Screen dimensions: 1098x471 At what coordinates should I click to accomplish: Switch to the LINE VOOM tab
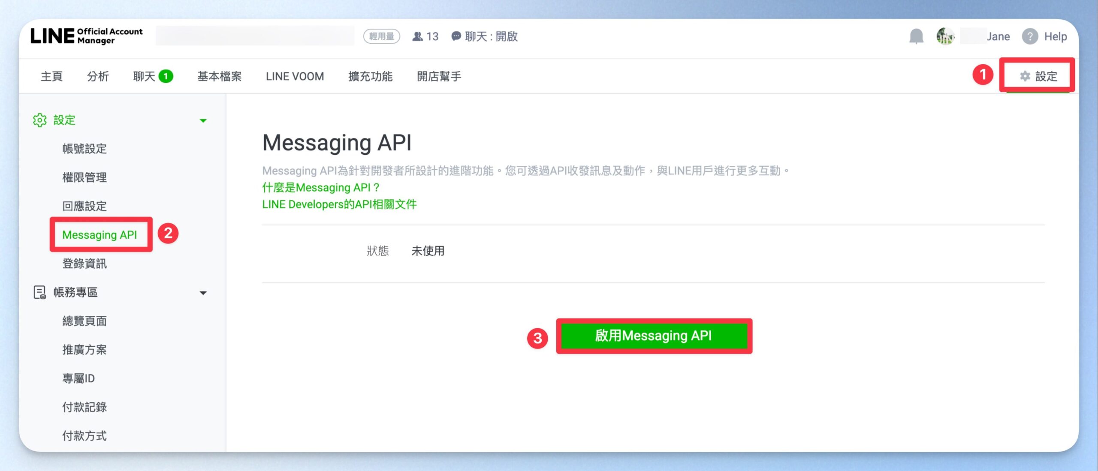(x=295, y=76)
